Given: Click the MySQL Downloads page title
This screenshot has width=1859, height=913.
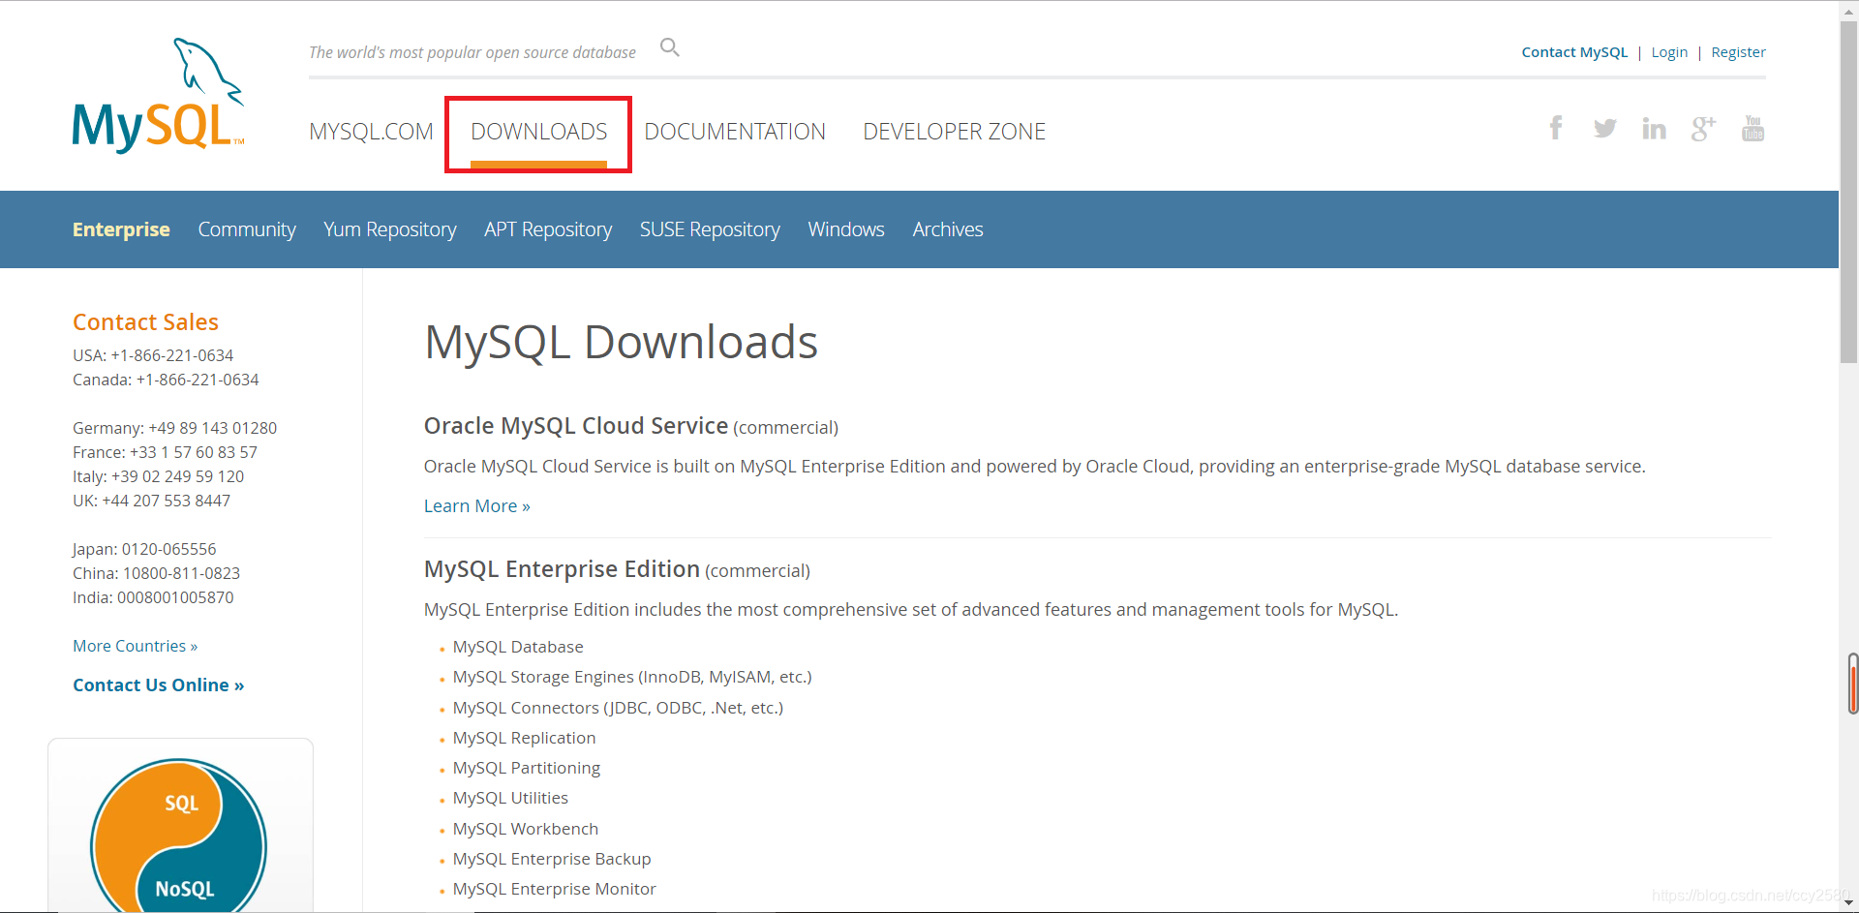Looking at the screenshot, I should coord(621,342).
